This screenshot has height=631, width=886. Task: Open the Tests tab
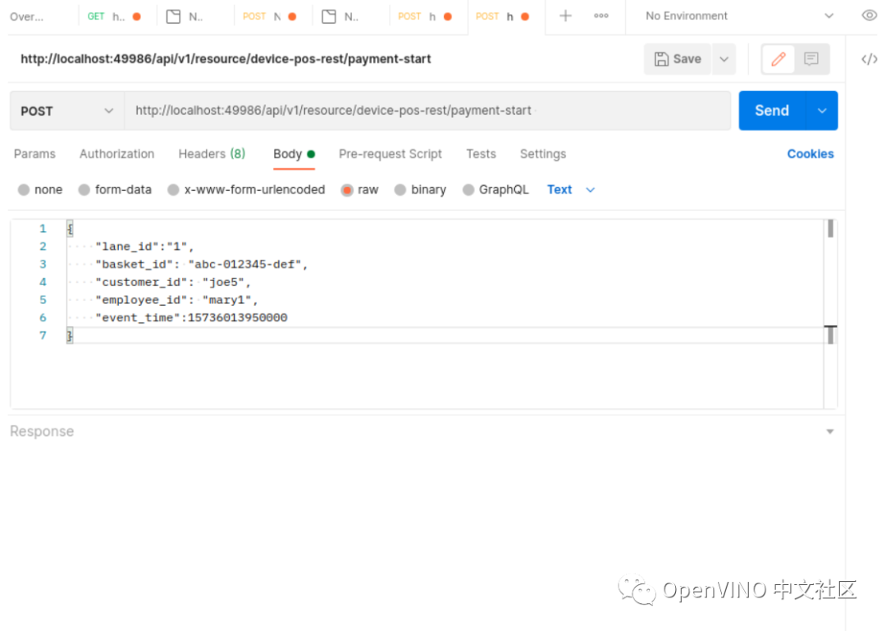tap(481, 154)
